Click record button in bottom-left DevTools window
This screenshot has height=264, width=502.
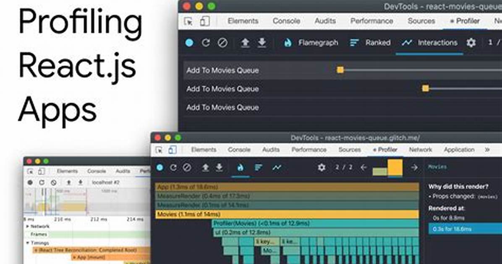click(x=30, y=182)
